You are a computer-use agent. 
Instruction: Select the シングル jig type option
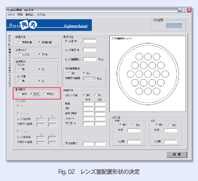point(20,54)
